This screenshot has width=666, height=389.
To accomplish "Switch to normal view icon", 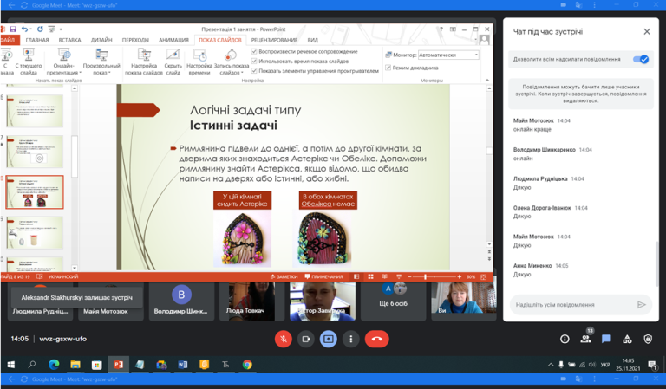I will [x=356, y=276].
